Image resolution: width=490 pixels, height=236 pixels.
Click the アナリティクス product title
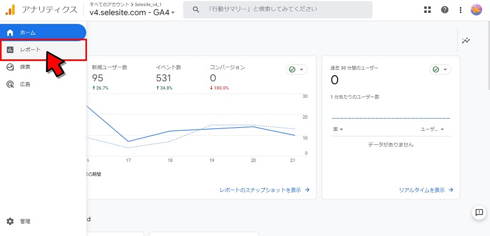point(50,10)
